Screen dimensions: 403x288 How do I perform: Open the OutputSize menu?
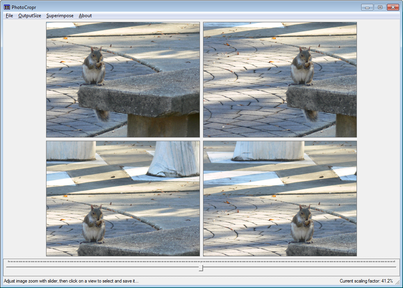pyautogui.click(x=30, y=16)
